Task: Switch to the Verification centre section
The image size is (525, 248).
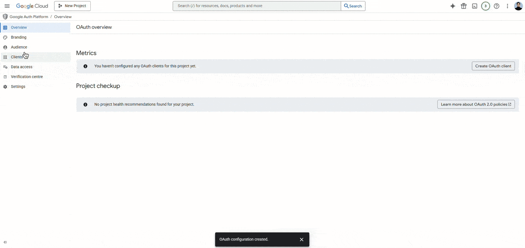Action: pyautogui.click(x=27, y=77)
